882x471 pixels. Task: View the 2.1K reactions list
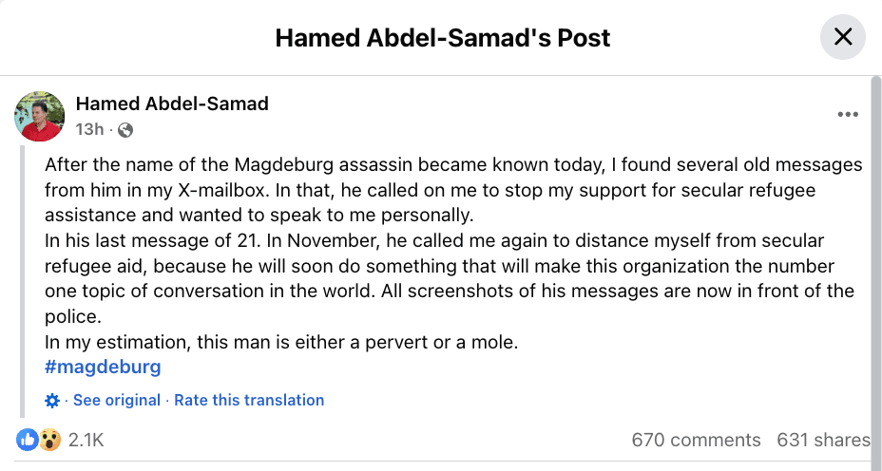[86, 440]
